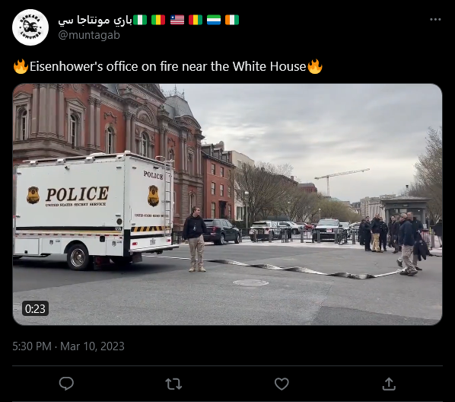The width and height of the screenshot is (455, 402).
Task: Click the Sankara Lumumba profile avatar
Action: 30,27
